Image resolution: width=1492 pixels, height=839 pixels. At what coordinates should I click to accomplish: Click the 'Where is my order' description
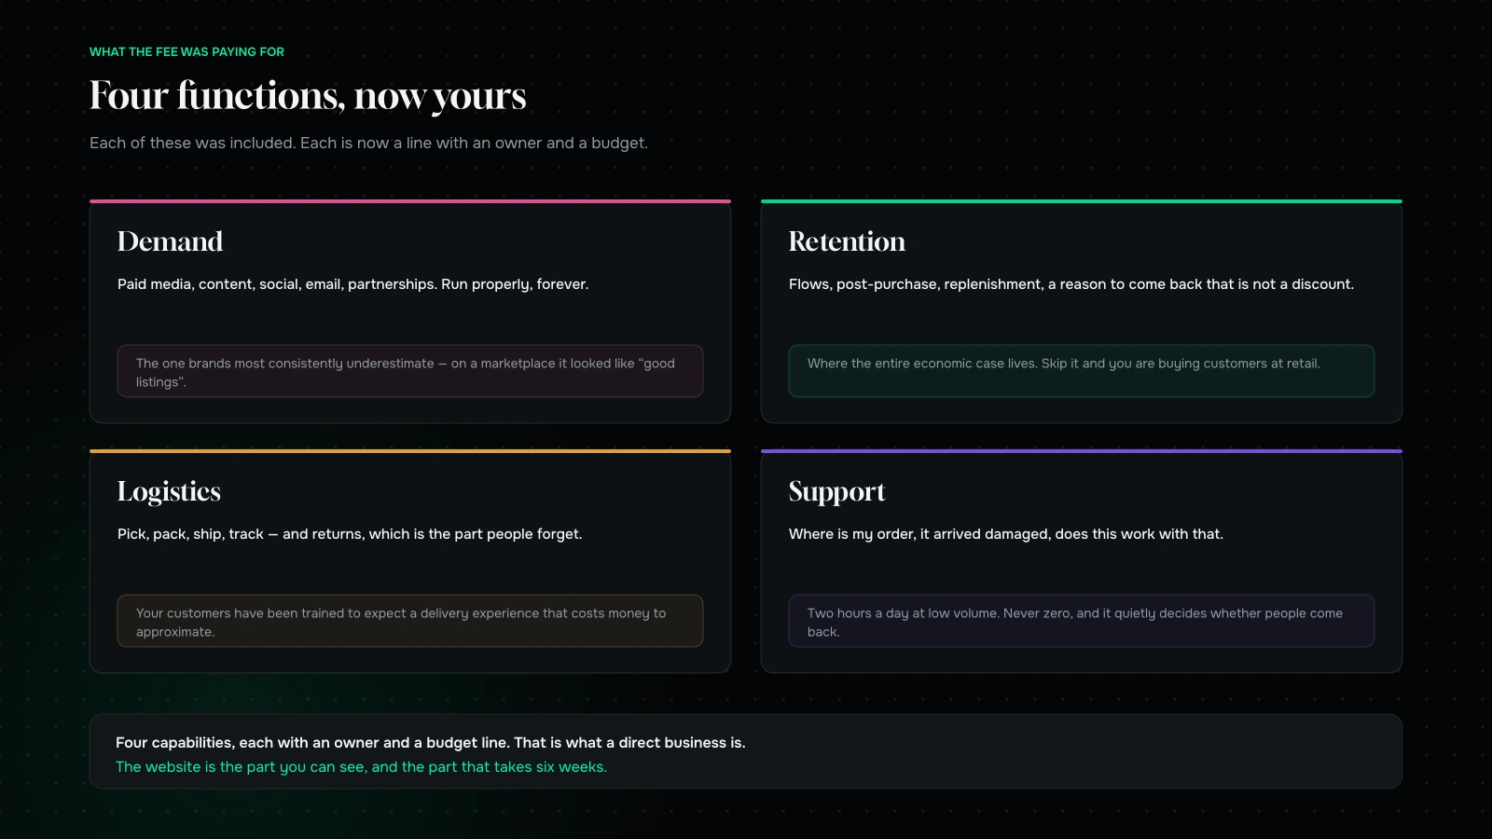pyautogui.click(x=1006, y=534)
